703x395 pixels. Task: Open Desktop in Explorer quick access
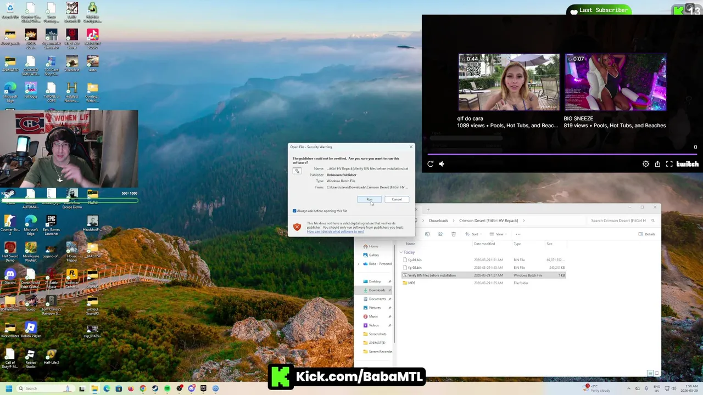pyautogui.click(x=375, y=281)
